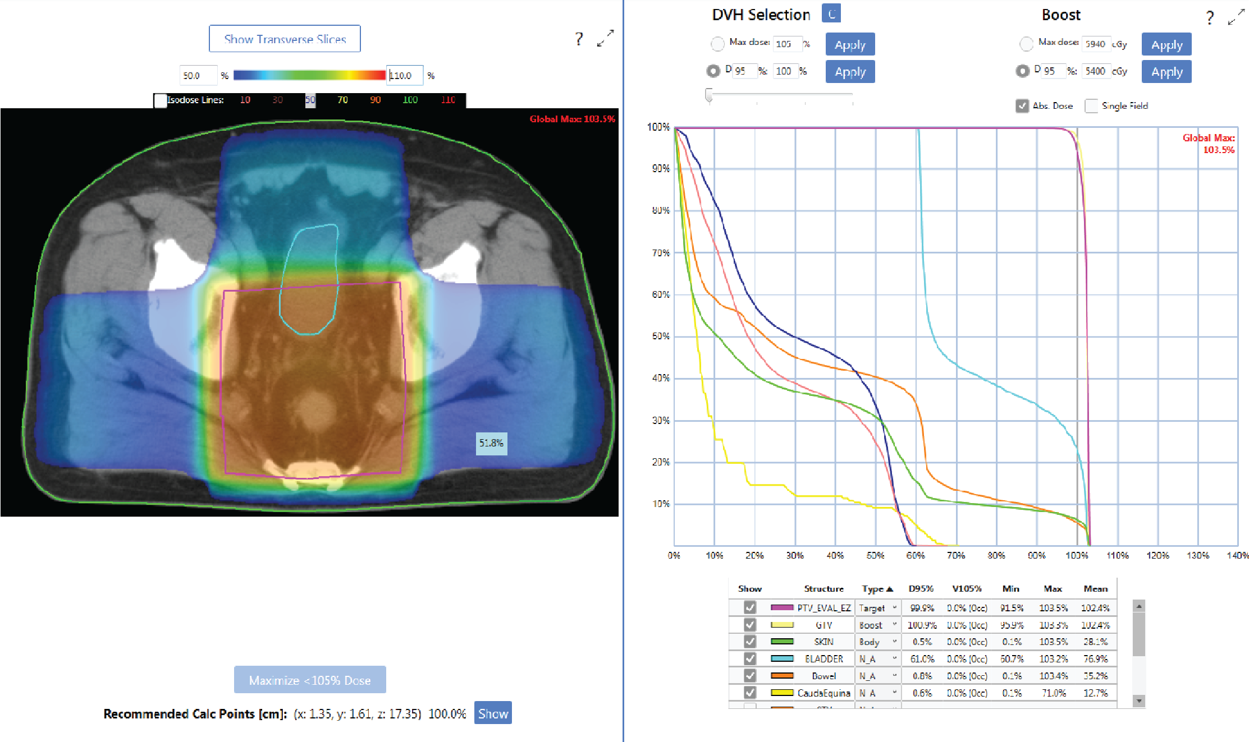
Task: Click Show Transverse Slices button
Action: click(x=285, y=39)
